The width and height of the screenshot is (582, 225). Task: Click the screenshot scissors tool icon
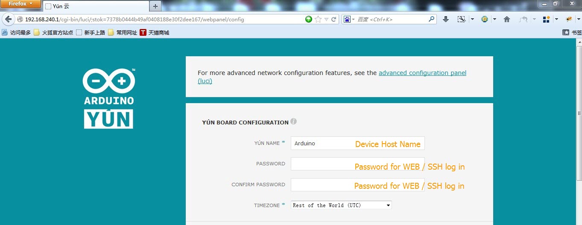click(461, 19)
